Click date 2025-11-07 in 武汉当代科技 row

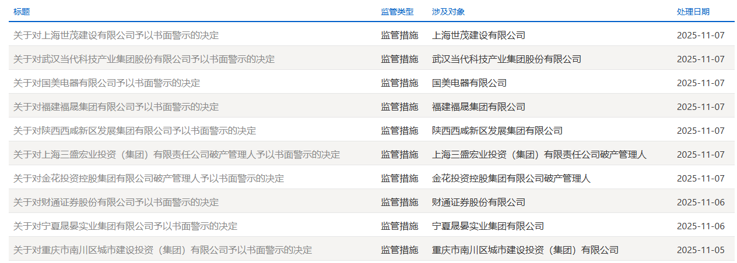coord(701,59)
